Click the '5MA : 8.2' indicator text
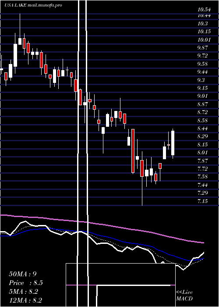 point(24,292)
